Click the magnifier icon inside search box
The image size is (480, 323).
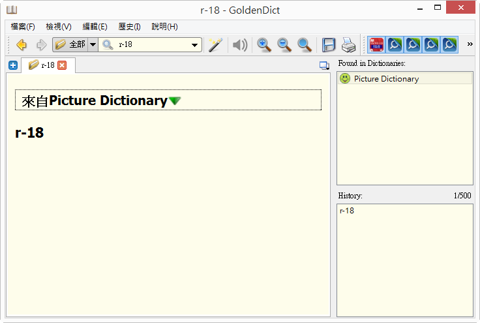coord(108,45)
